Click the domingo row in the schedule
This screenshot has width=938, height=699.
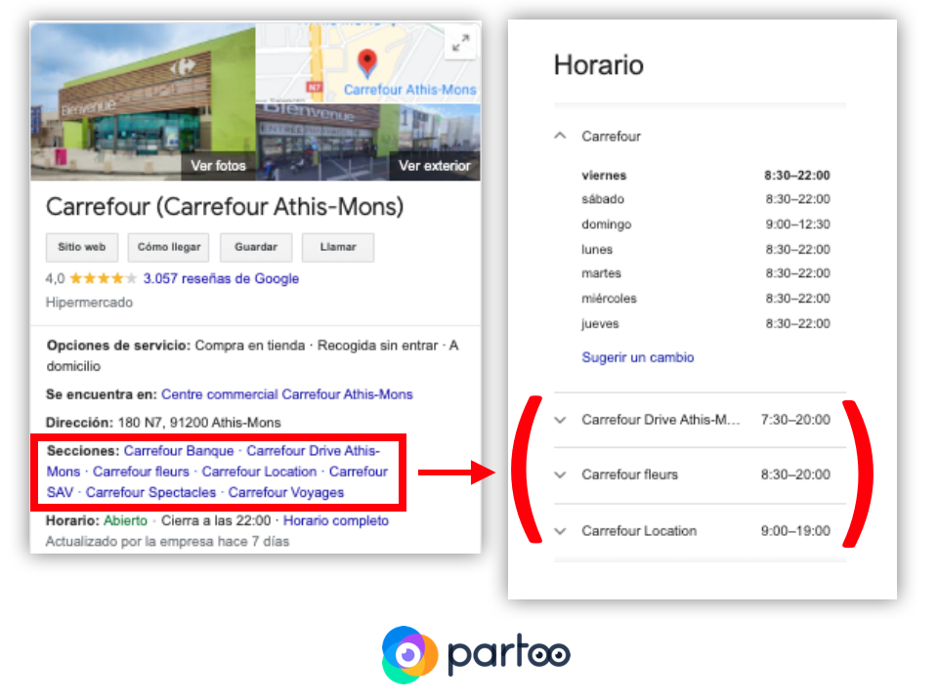pos(705,225)
